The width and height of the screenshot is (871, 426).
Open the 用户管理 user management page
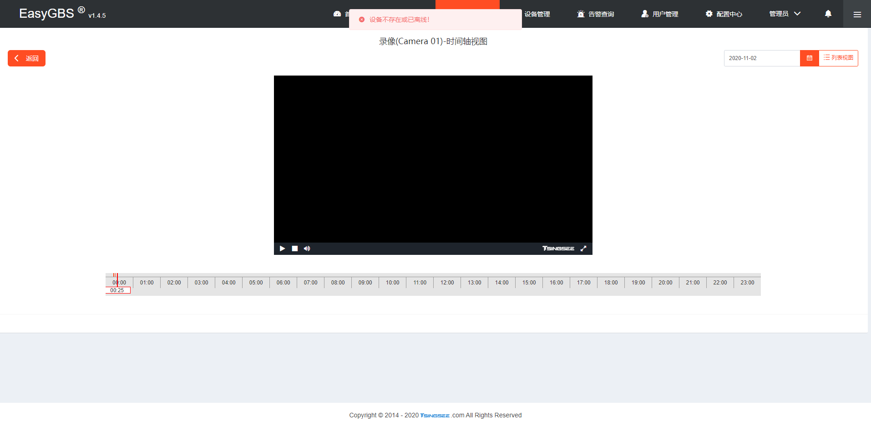pyautogui.click(x=660, y=14)
